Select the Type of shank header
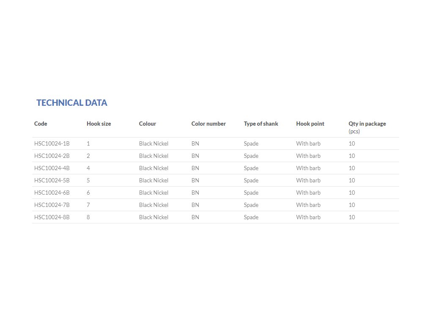Viewport: 433px width, 325px height. click(261, 124)
